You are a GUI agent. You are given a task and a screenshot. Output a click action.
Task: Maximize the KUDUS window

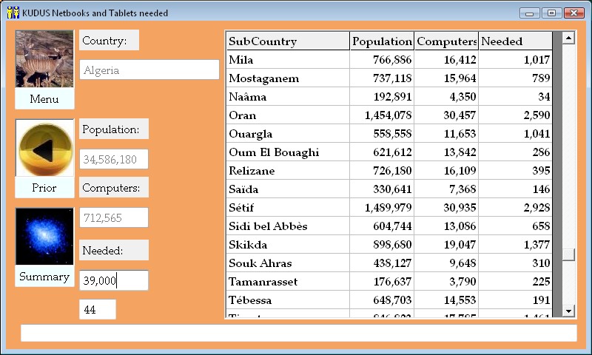click(551, 13)
